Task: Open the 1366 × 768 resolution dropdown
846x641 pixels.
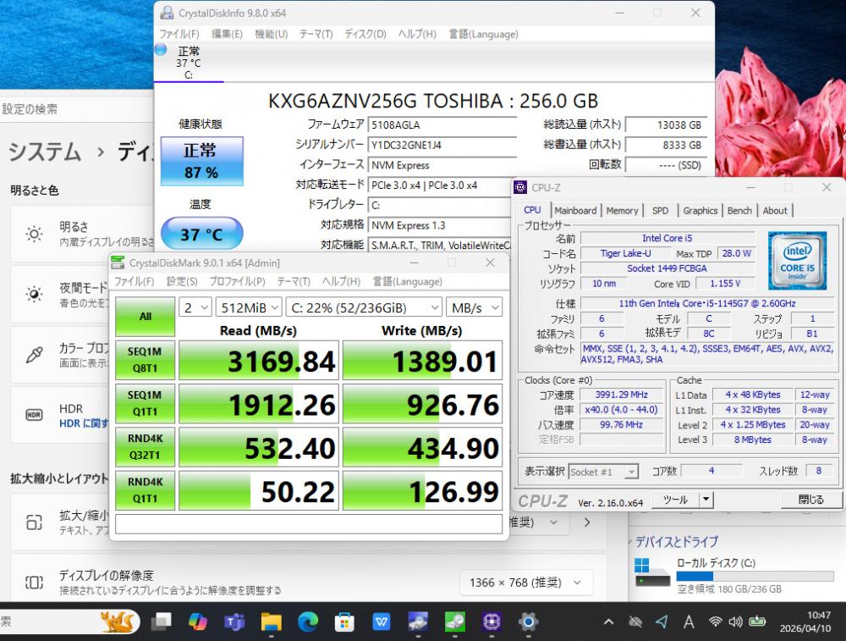Action: coord(525,583)
